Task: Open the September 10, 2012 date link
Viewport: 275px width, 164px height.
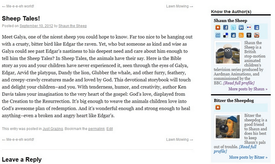Action: click(36, 26)
